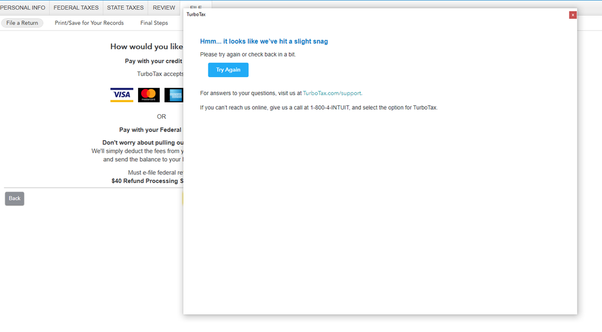
Task: Click the 1-800-4-INTUIT phone line text
Action: coord(319,108)
